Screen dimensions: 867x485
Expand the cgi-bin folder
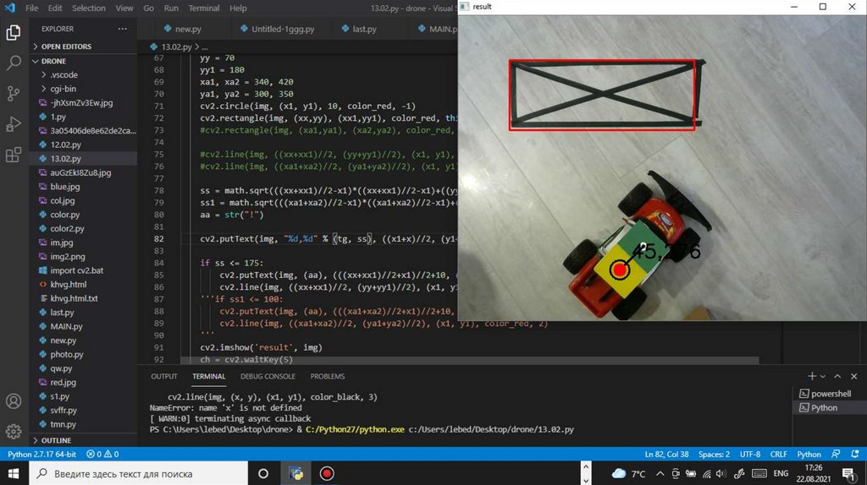63,89
